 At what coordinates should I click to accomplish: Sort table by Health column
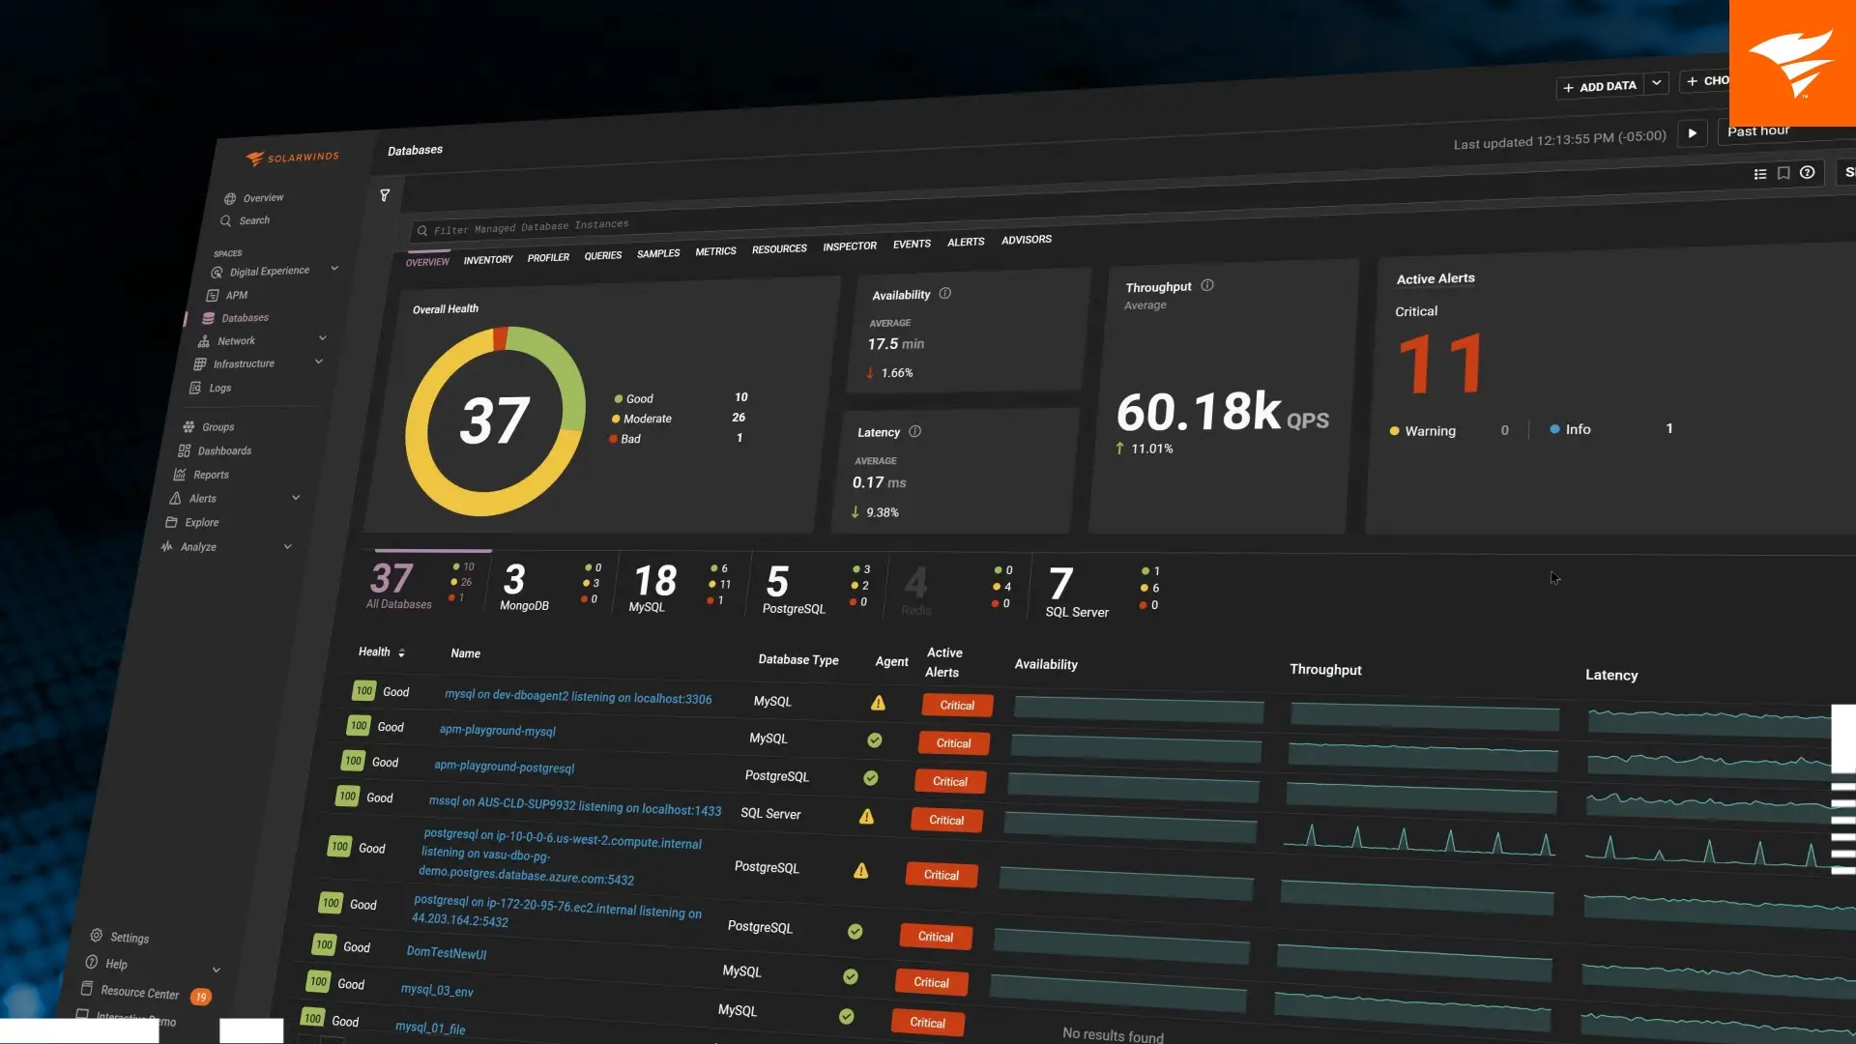(382, 652)
